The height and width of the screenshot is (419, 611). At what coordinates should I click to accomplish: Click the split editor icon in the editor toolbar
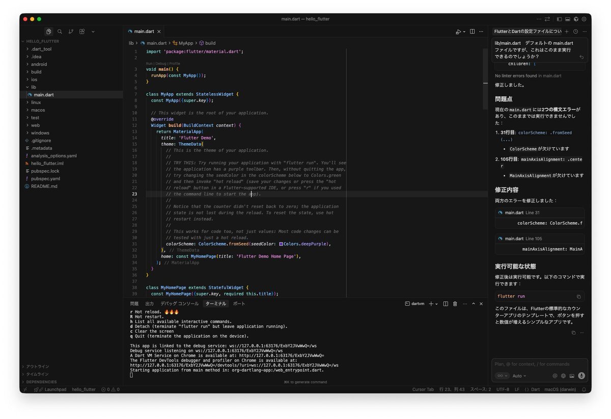472,32
